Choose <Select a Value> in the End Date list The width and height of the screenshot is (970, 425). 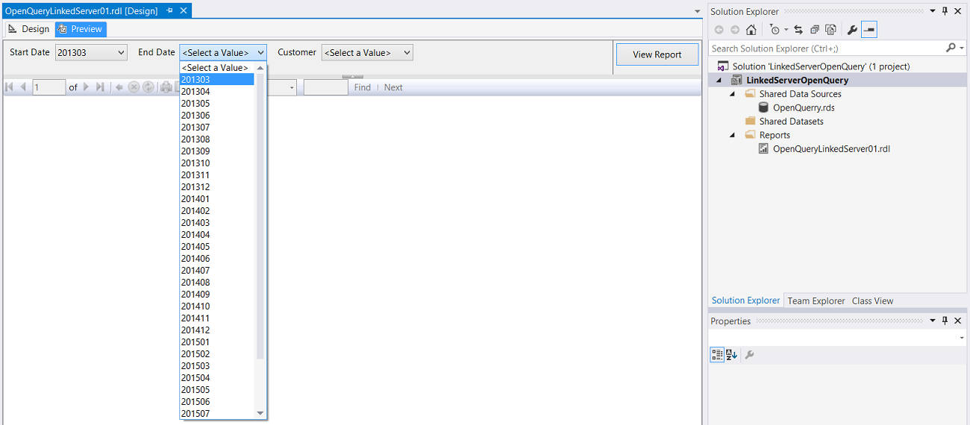(x=217, y=67)
